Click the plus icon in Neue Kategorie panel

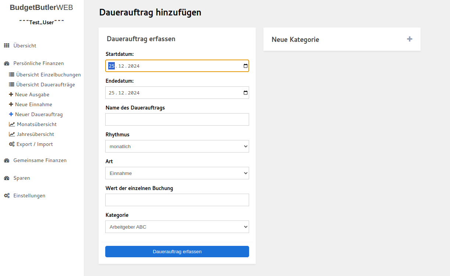409,39
